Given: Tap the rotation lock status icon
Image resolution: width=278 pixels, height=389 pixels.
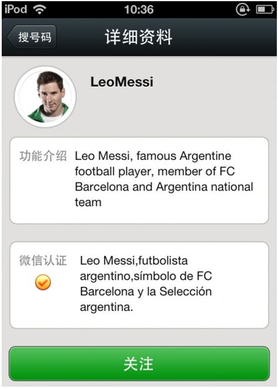Looking at the screenshot, I should pos(243,9).
